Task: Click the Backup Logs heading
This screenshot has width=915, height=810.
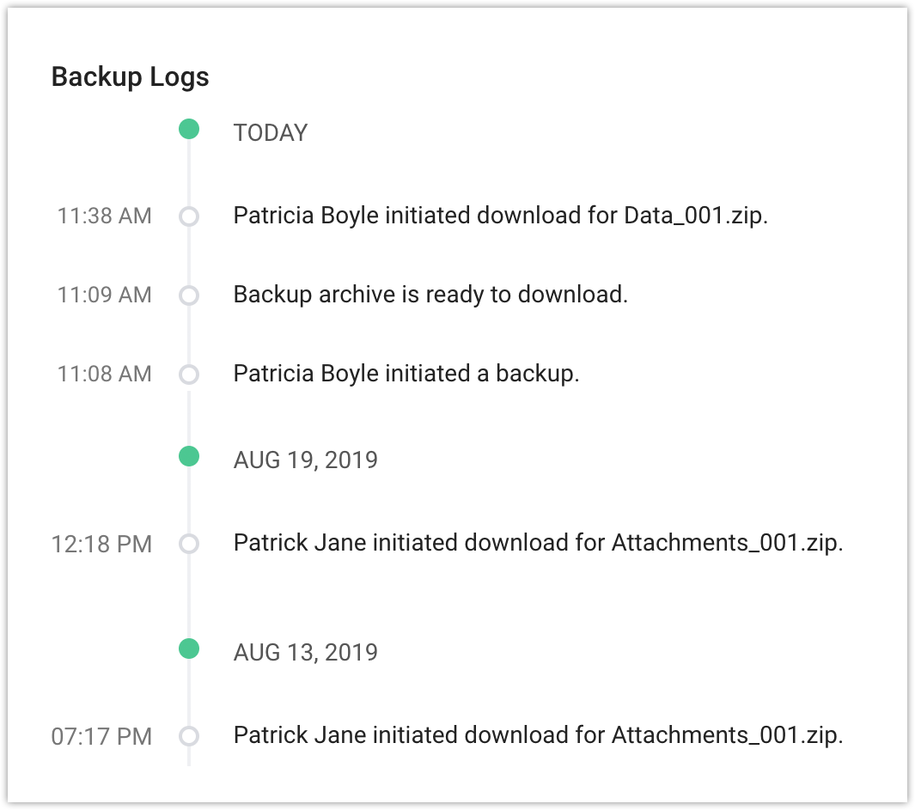Action: (131, 76)
